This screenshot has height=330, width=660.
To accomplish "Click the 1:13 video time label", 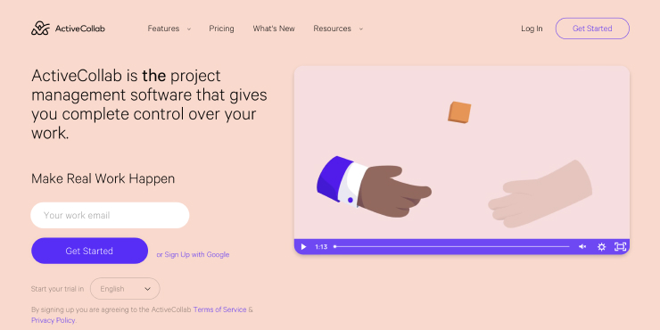I will pos(321,247).
